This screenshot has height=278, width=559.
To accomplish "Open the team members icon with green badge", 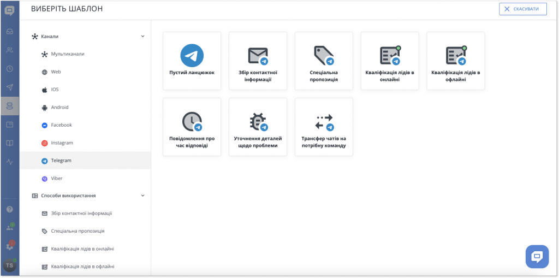I will tap(10, 227).
